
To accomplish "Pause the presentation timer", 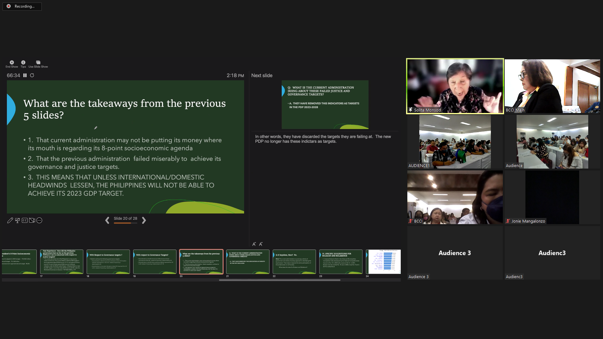I will click(x=25, y=75).
